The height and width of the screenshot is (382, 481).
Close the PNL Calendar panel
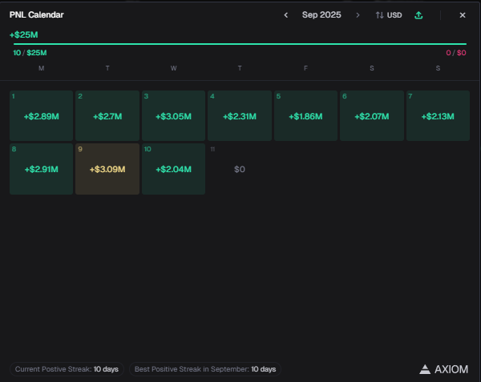(463, 15)
